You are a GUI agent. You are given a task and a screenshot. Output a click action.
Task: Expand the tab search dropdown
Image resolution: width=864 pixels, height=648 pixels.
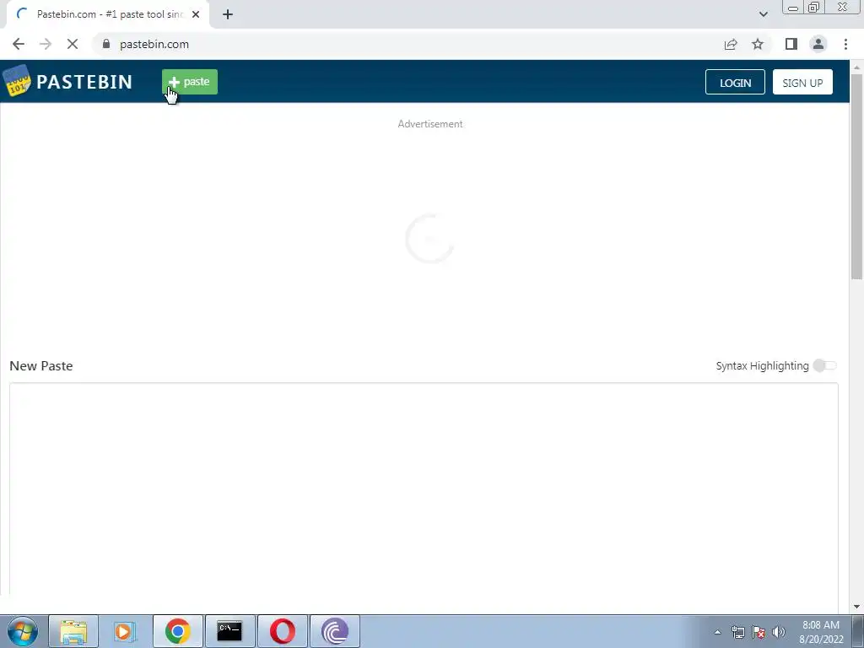click(x=763, y=14)
